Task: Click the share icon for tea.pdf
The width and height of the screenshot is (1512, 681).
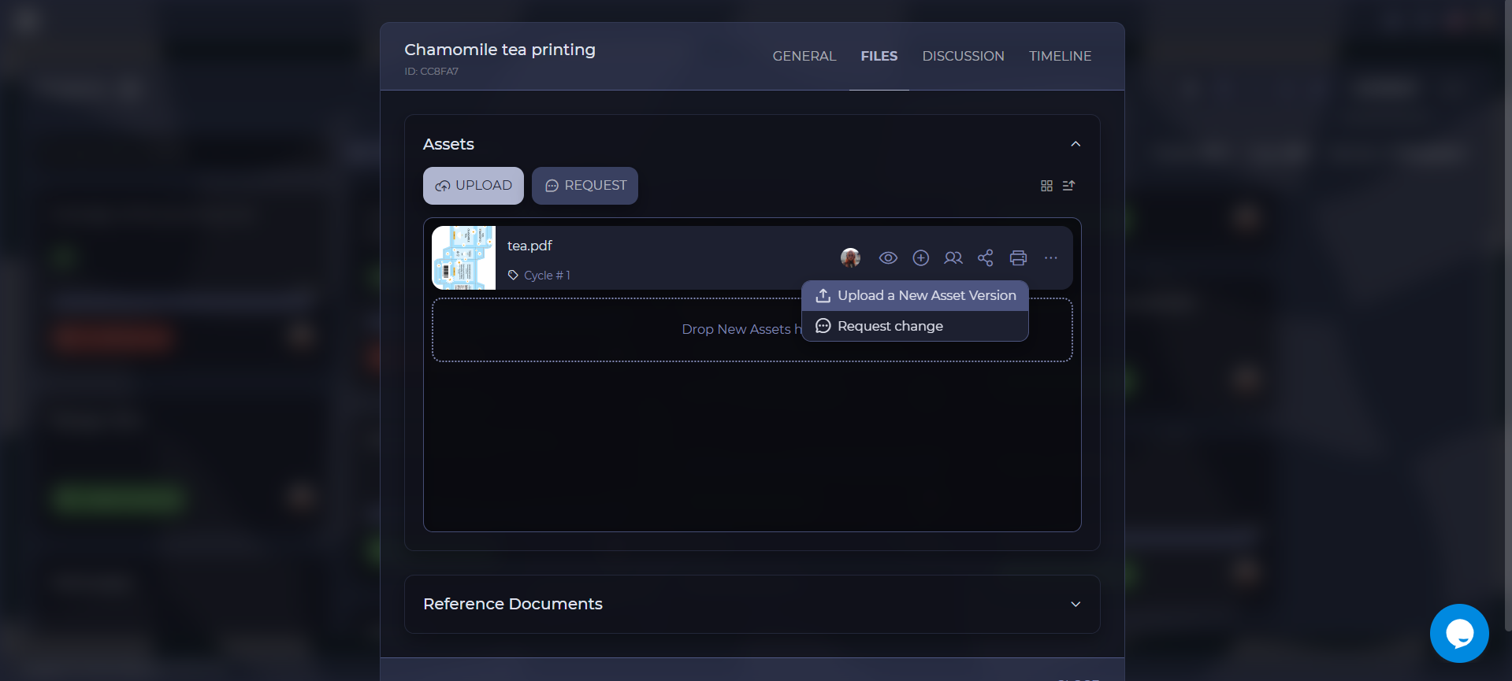Action: pyautogui.click(x=985, y=258)
